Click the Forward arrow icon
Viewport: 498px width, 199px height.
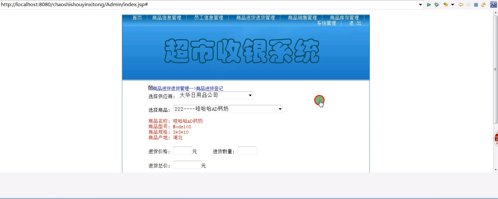(x=468, y=5)
